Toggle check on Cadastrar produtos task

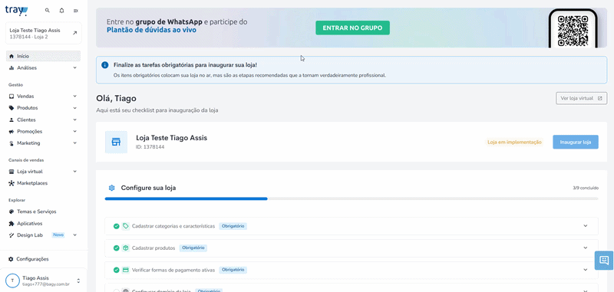[117, 248]
